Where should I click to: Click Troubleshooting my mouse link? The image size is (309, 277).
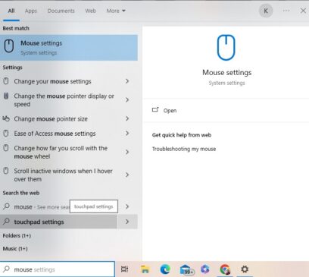click(184, 149)
